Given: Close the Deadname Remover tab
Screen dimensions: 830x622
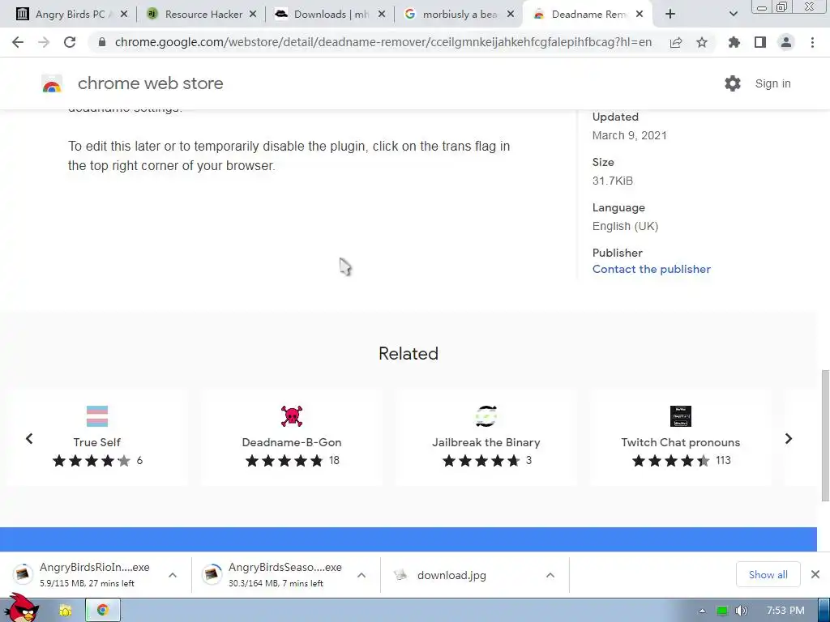Looking at the screenshot, I should [640, 15].
